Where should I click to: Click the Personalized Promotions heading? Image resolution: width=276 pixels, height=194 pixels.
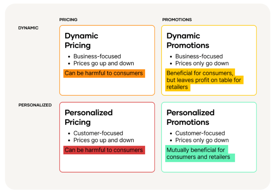pos(190,117)
